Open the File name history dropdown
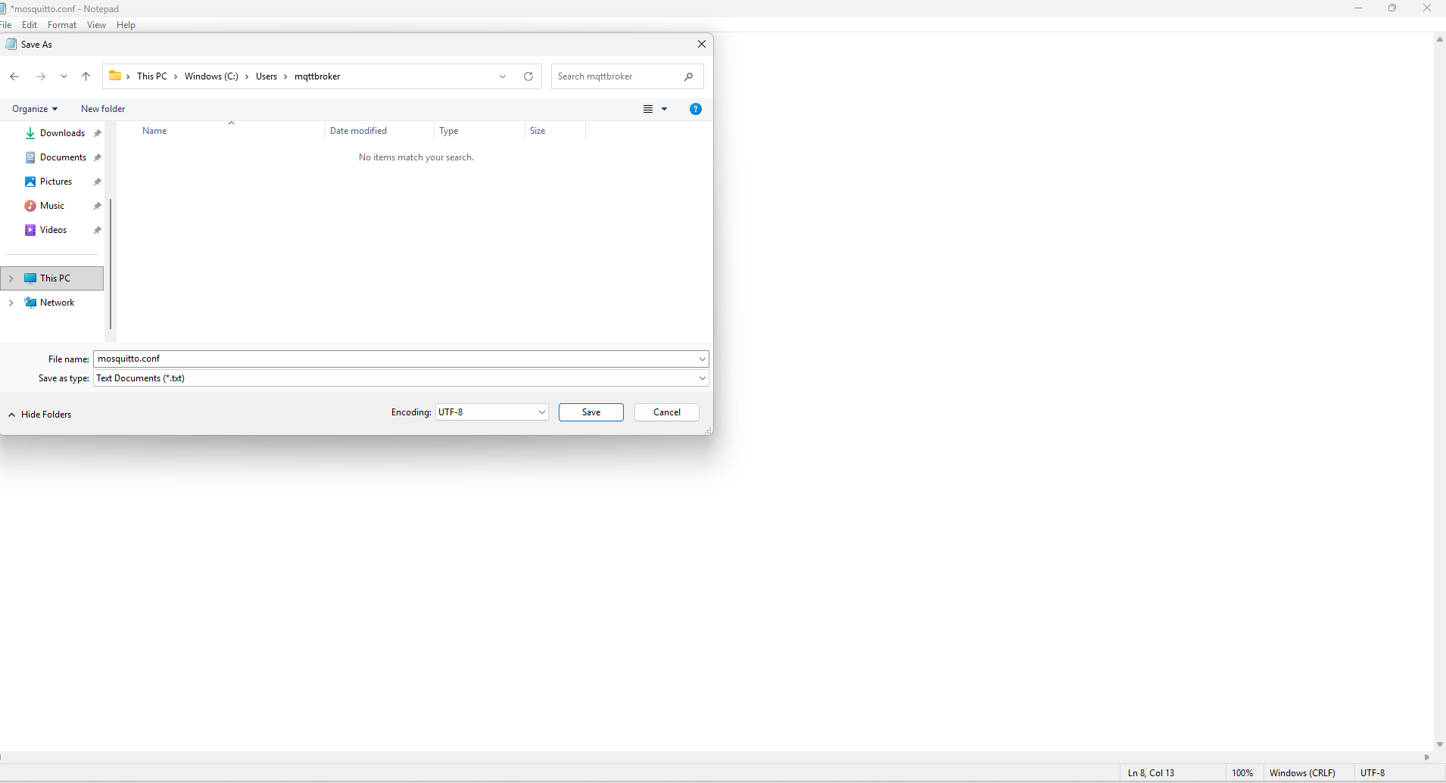The height and width of the screenshot is (783, 1446). [702, 359]
